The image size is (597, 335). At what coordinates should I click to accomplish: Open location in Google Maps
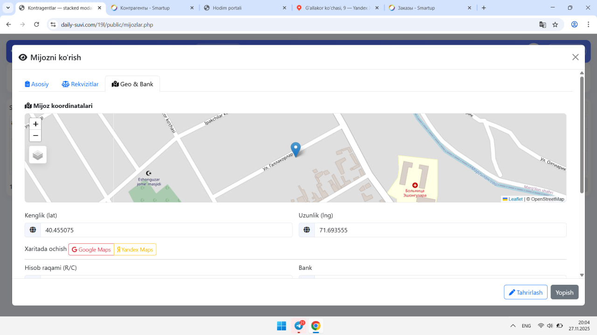coord(91,250)
